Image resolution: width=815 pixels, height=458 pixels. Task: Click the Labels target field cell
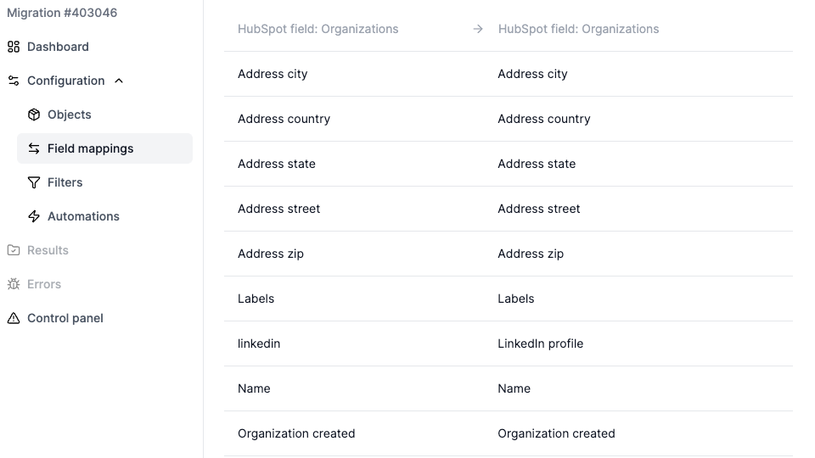516,299
